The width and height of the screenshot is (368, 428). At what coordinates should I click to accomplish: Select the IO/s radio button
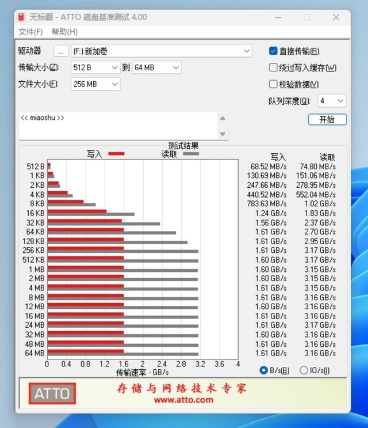pos(304,370)
